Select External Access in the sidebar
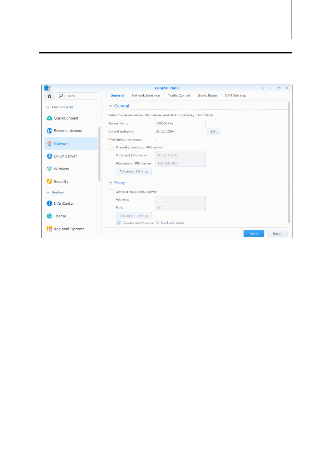 71,131
